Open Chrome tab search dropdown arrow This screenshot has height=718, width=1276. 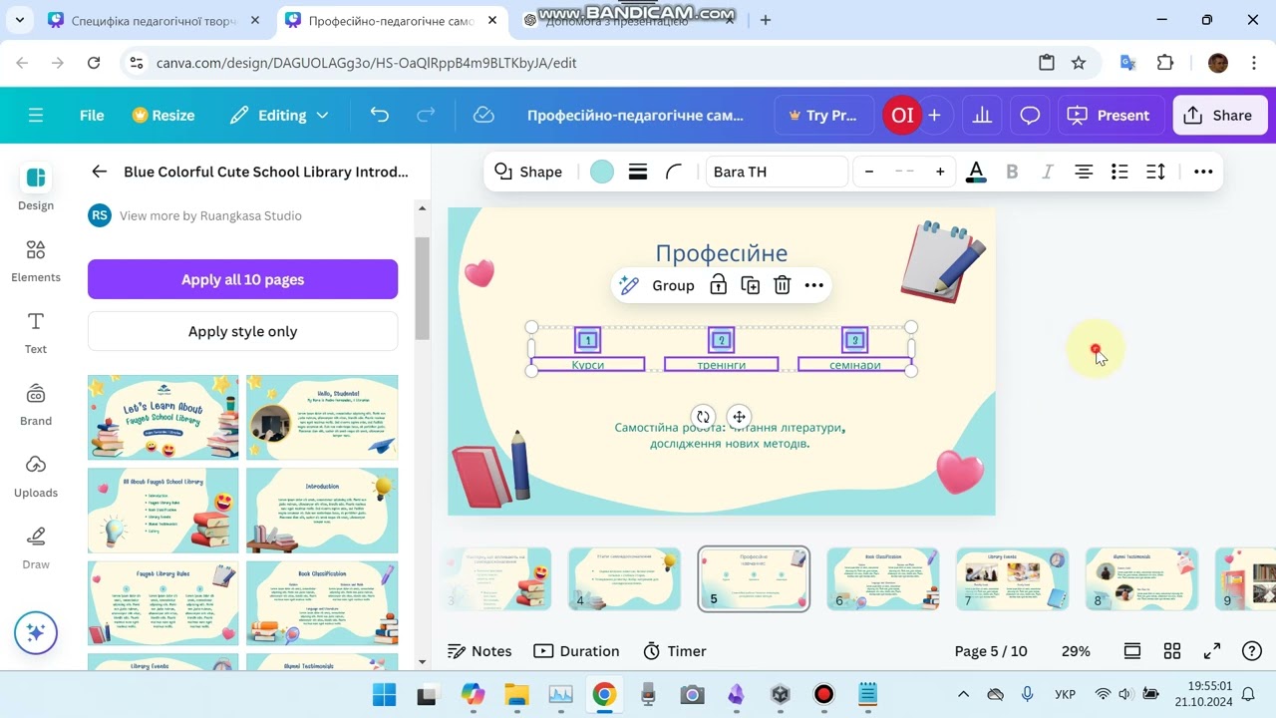(x=22, y=20)
